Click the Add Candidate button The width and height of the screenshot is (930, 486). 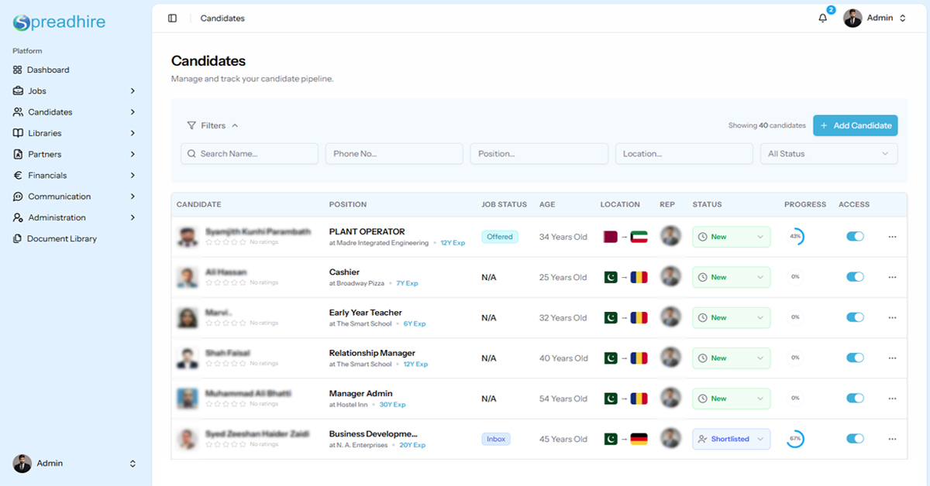(855, 125)
